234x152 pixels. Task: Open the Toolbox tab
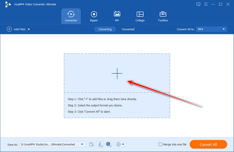tap(163, 16)
